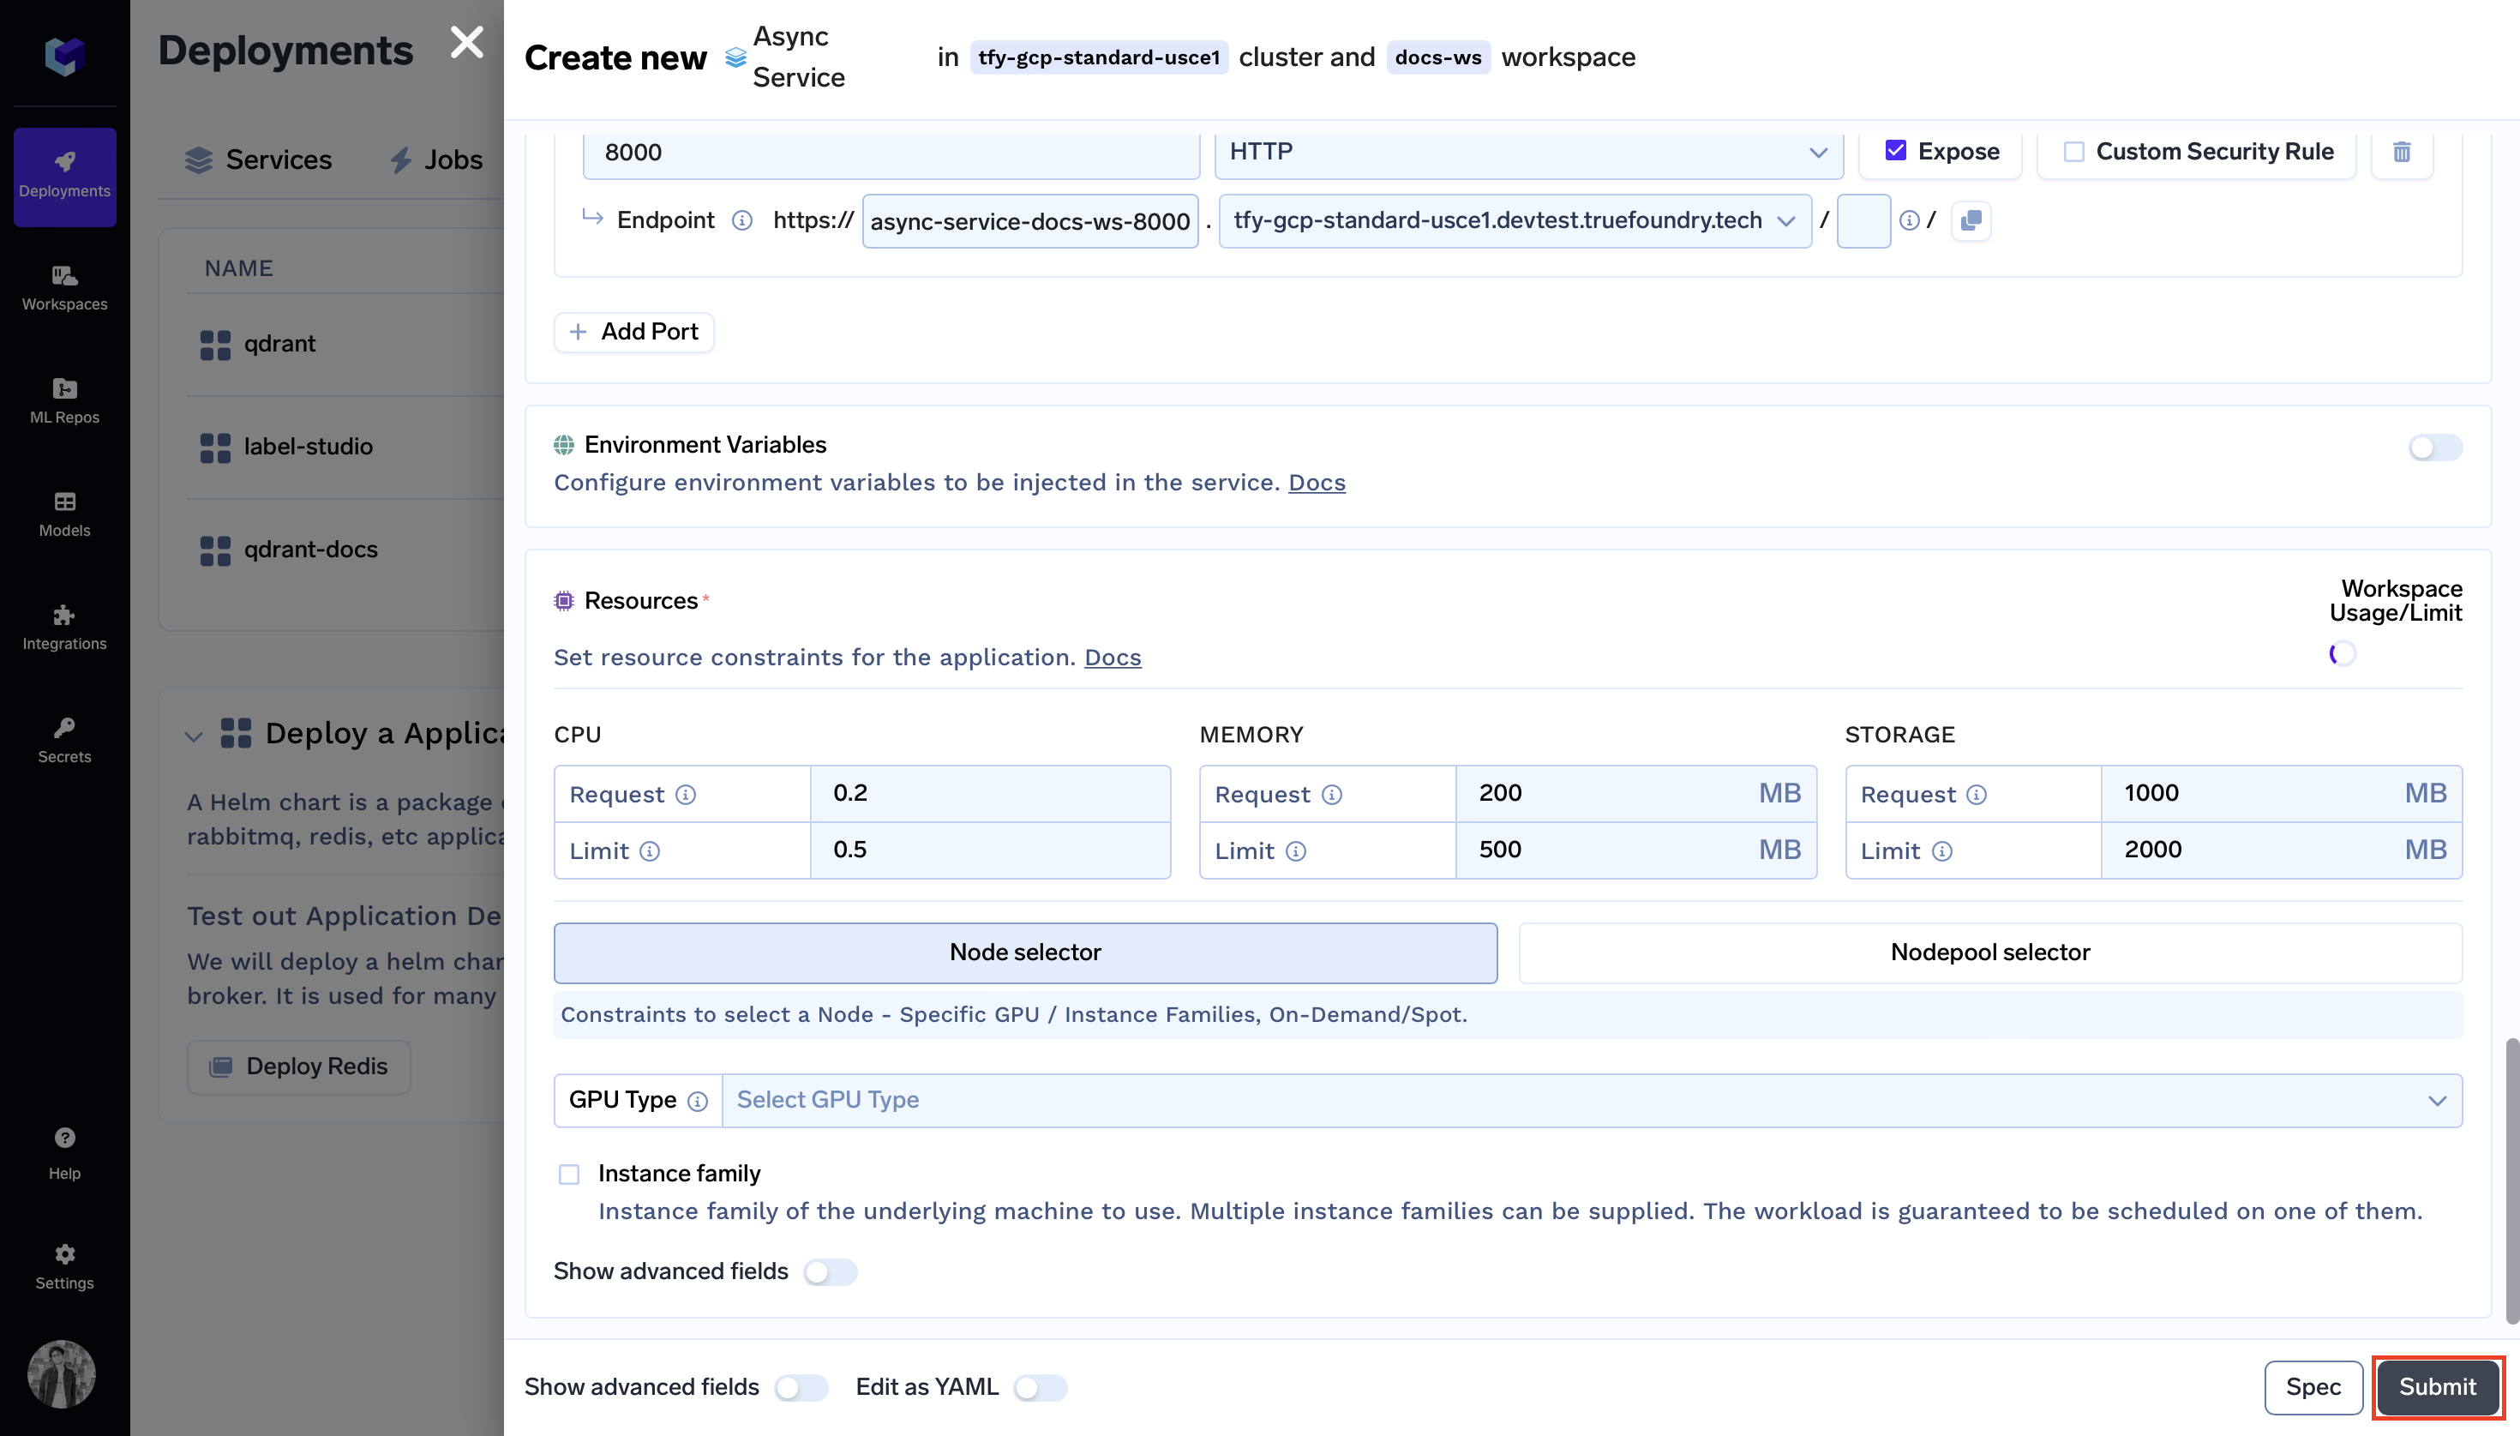Toggle Show advanced fields in Resources
Image resolution: width=2520 pixels, height=1436 pixels.
[x=830, y=1272]
